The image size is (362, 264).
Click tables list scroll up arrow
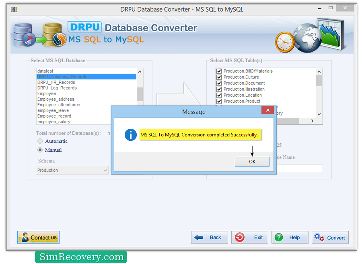click(x=319, y=72)
